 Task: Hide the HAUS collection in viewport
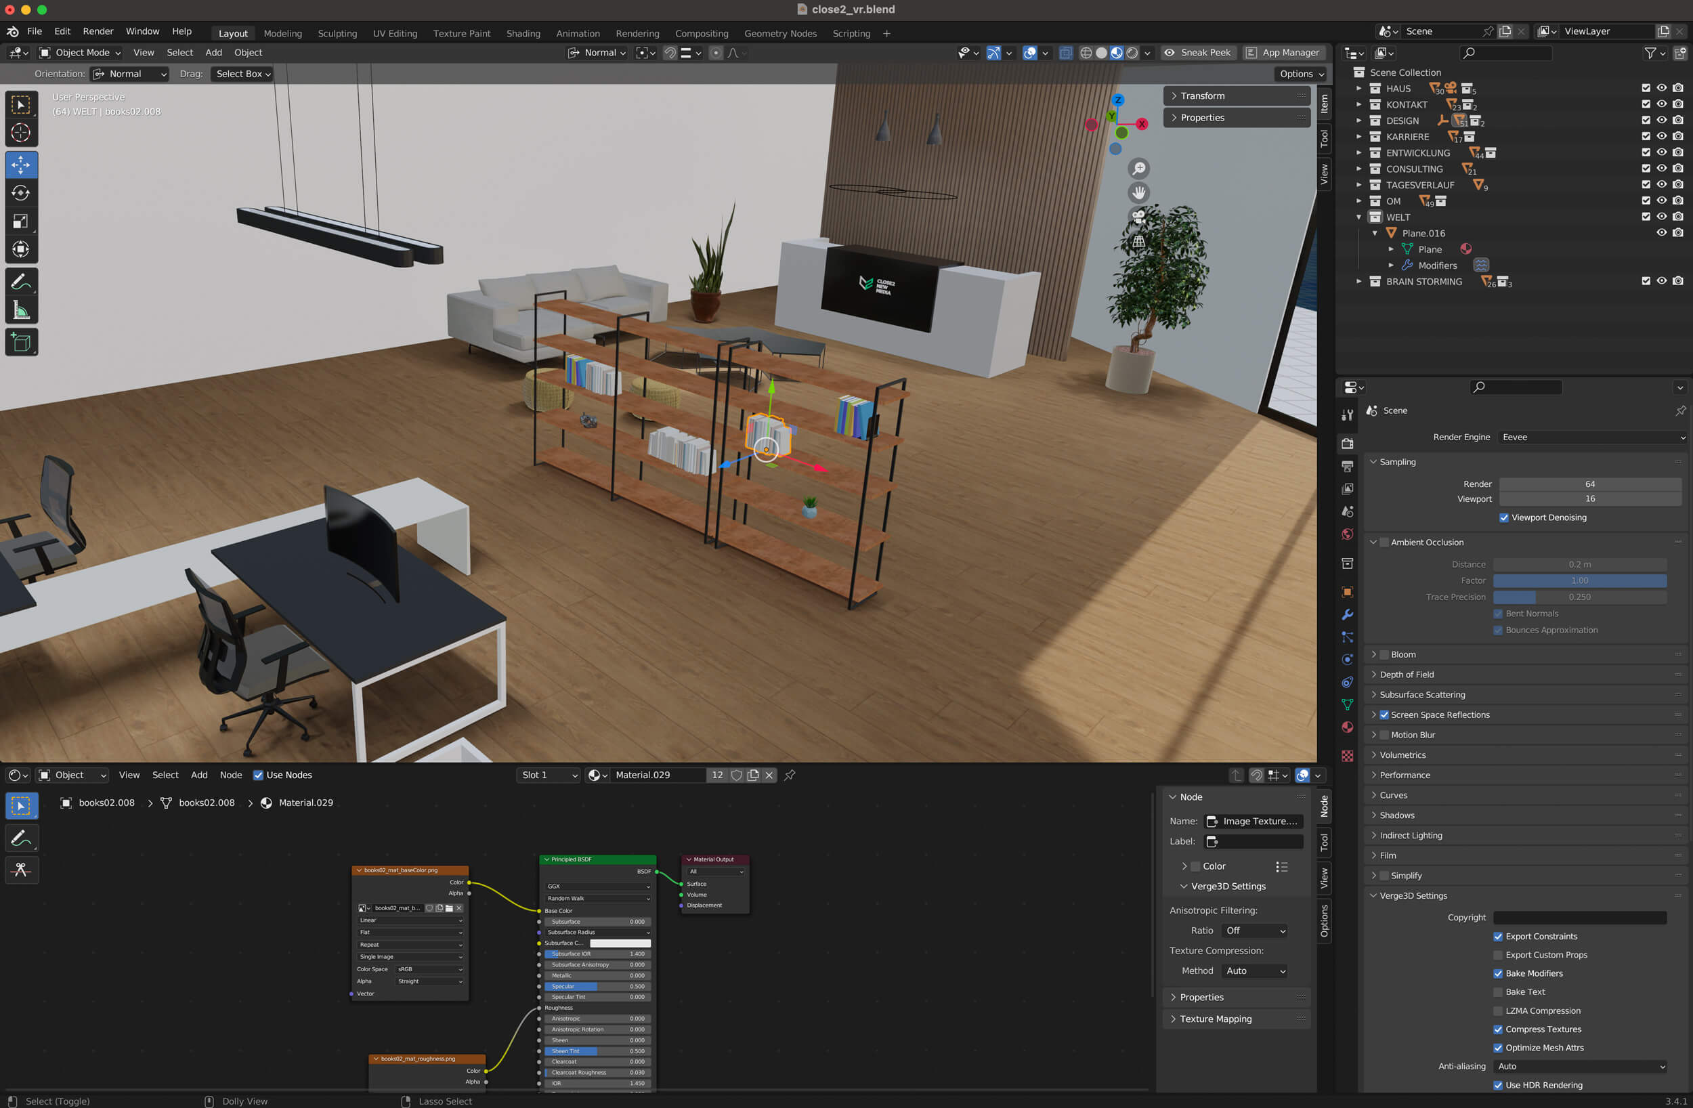tap(1662, 88)
